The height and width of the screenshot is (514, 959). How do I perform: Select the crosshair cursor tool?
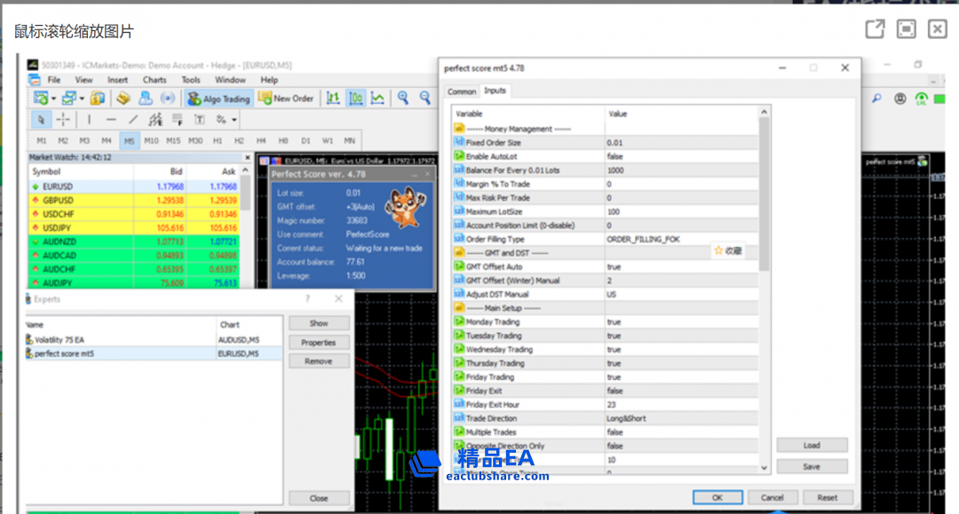[63, 120]
